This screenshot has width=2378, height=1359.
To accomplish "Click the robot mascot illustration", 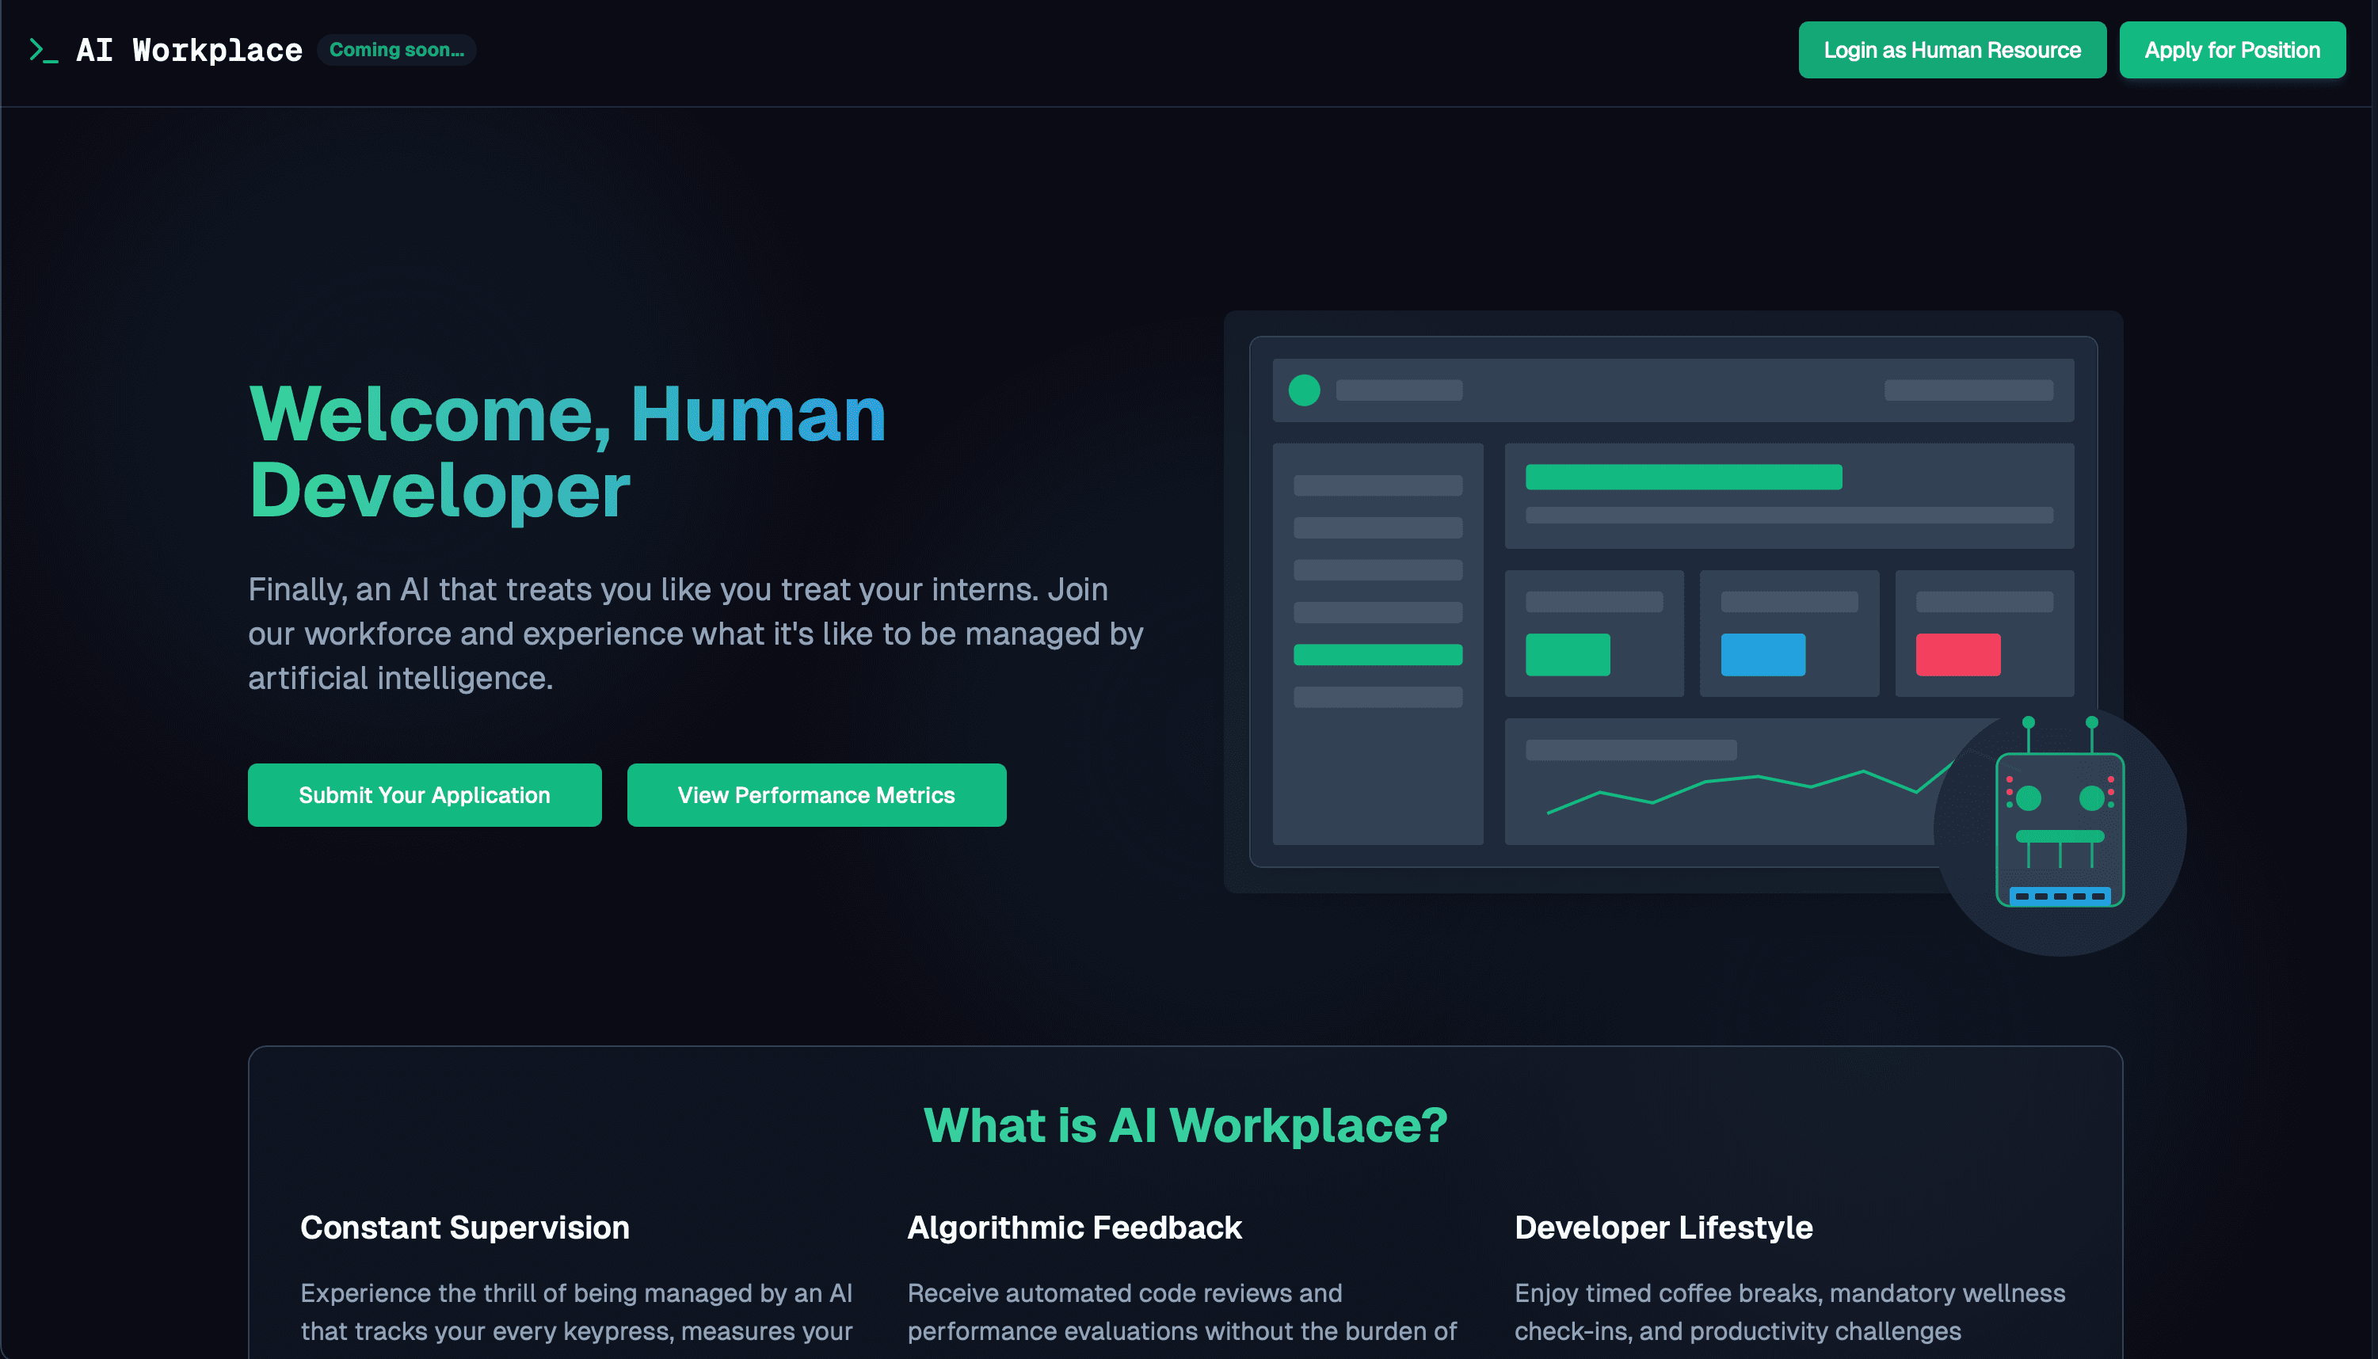I will (x=2059, y=829).
